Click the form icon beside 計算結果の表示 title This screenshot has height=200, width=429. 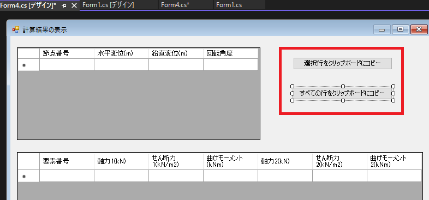pos(16,29)
